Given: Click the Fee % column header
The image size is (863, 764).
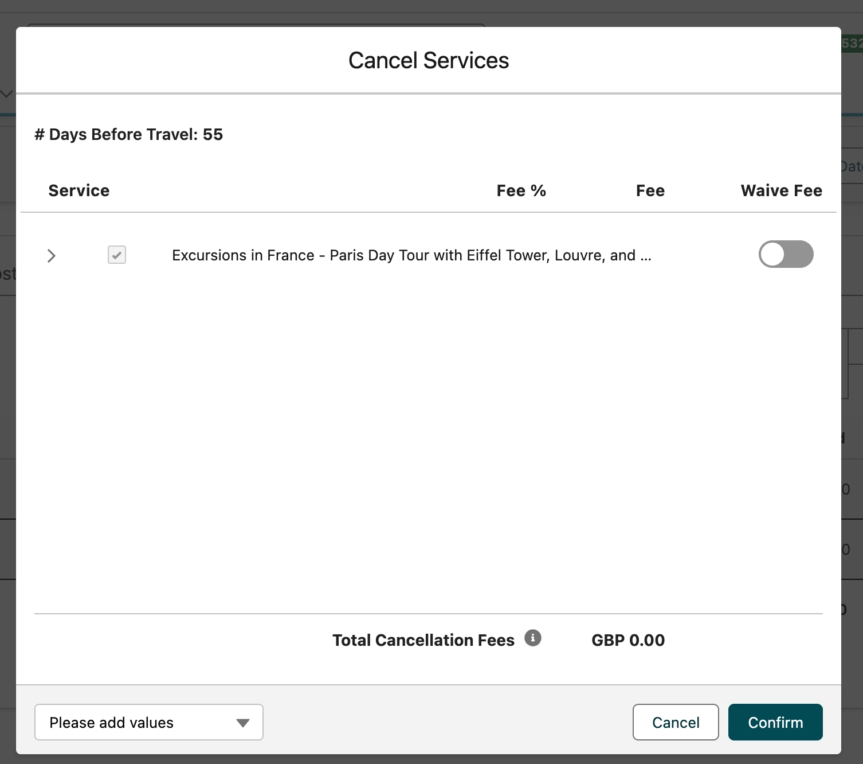Looking at the screenshot, I should tap(521, 190).
